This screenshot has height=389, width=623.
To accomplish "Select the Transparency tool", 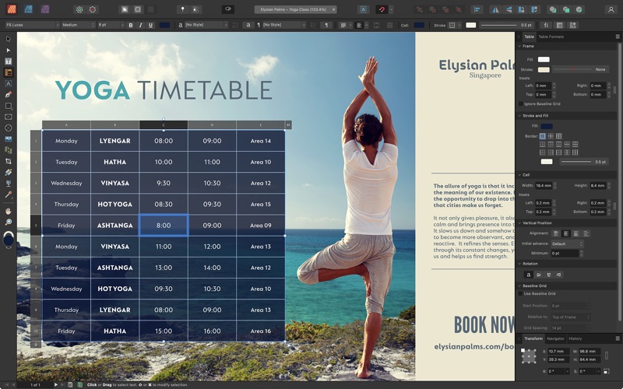I will [x=9, y=184].
